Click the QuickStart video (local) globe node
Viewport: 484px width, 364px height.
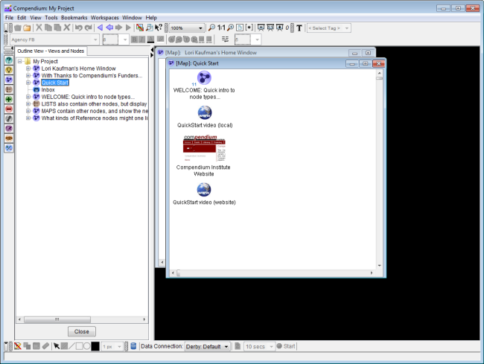coord(204,112)
